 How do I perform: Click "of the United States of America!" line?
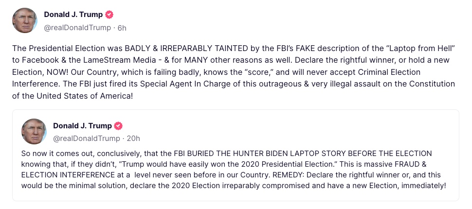pyautogui.click(x=73, y=96)
